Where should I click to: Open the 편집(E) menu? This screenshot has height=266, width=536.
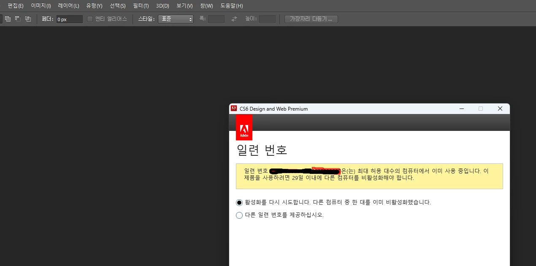point(16,6)
